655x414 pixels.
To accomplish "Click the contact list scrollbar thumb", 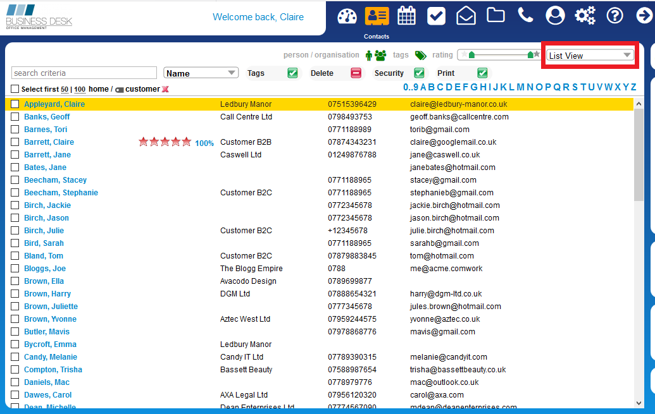I will point(639,154).
